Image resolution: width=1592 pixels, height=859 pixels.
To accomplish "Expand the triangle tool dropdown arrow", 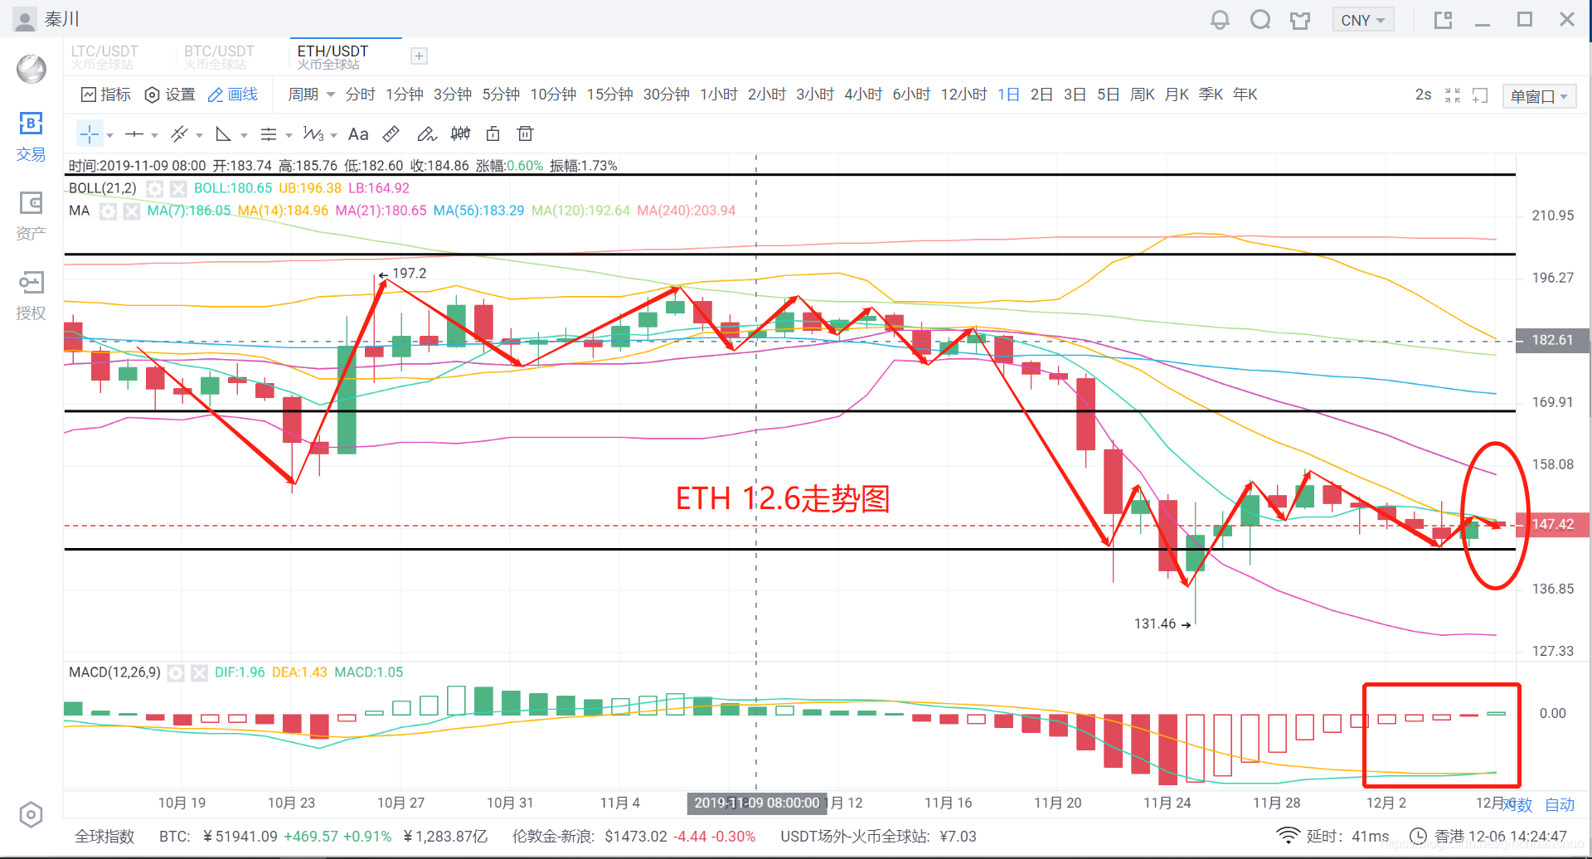I will click(244, 135).
